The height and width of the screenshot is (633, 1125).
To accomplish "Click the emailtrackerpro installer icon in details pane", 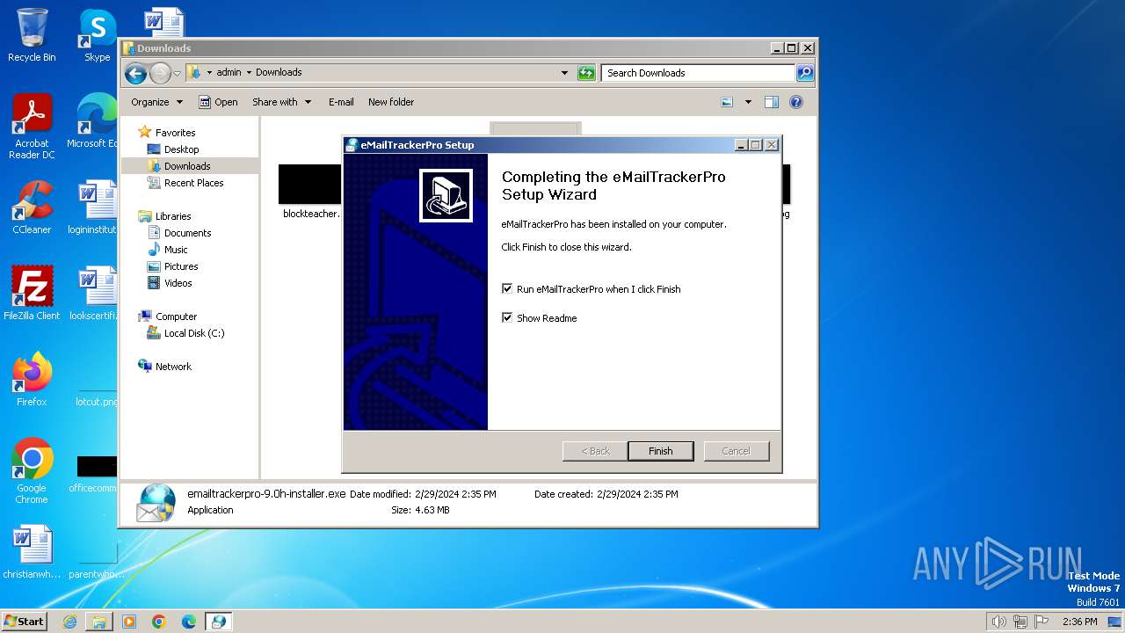I will click(156, 503).
